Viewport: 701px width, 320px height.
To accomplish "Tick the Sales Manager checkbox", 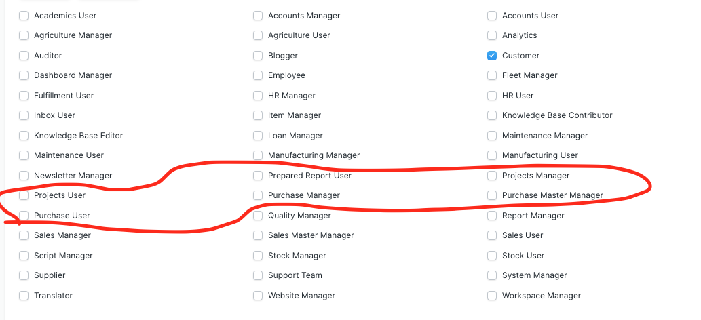I will (24, 235).
